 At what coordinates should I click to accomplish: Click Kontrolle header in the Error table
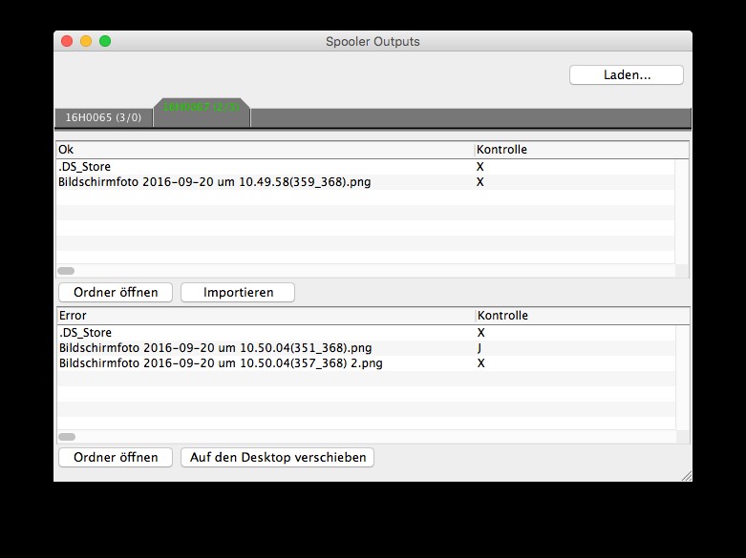(x=581, y=316)
